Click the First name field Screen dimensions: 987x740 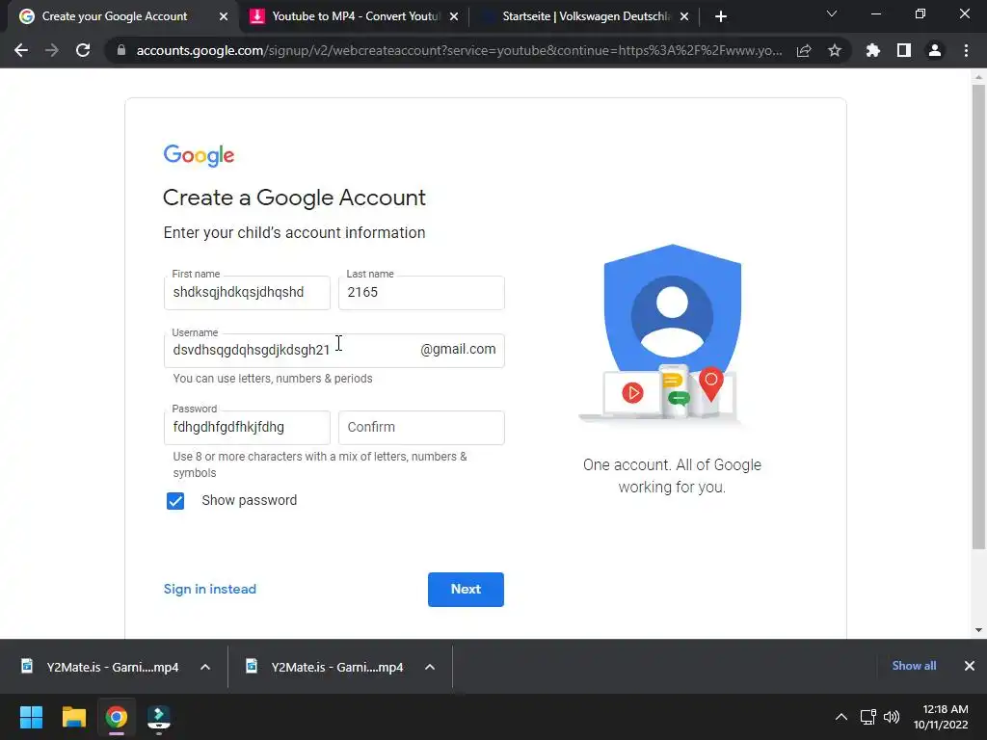tap(247, 293)
